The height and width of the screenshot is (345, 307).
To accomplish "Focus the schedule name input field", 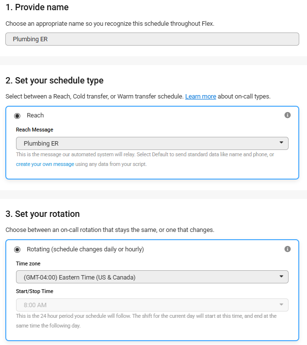I will tap(152, 39).
